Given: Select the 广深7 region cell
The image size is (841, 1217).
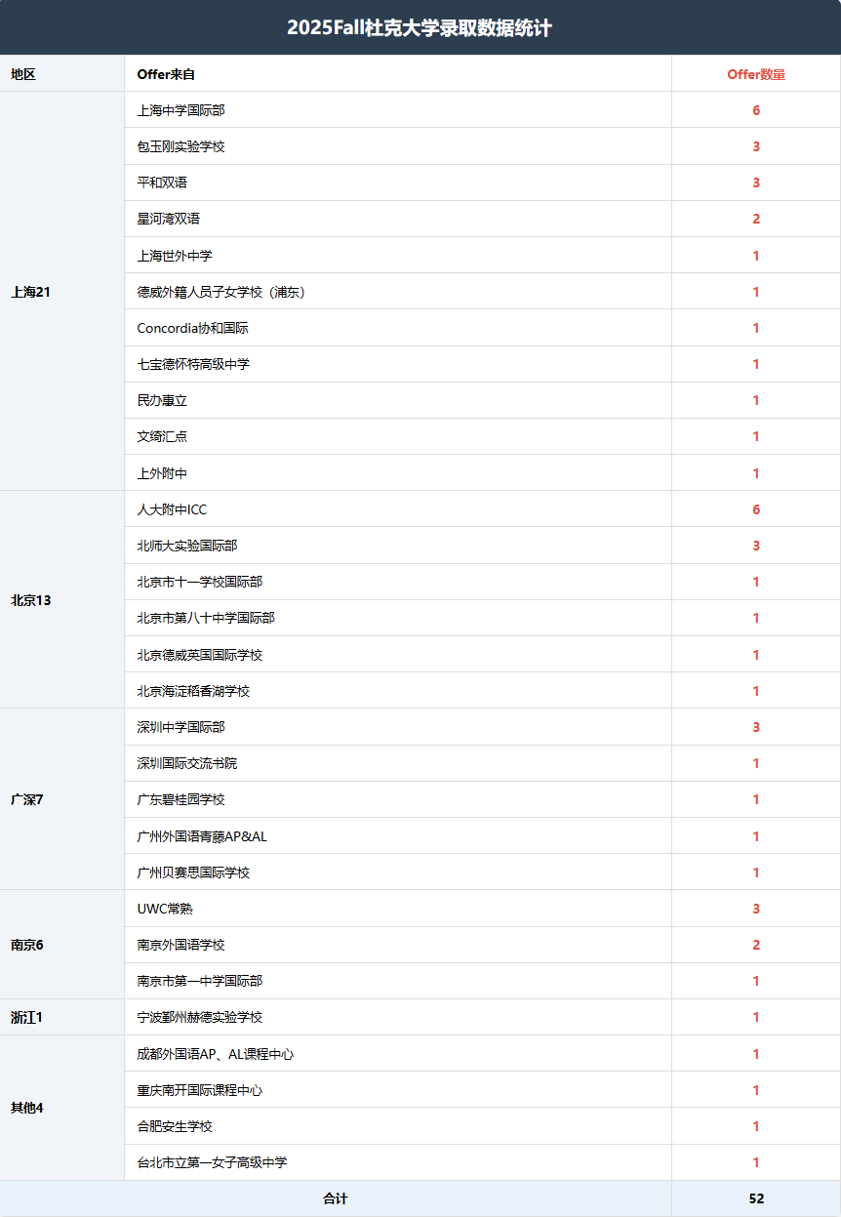Looking at the screenshot, I should click(x=27, y=799).
